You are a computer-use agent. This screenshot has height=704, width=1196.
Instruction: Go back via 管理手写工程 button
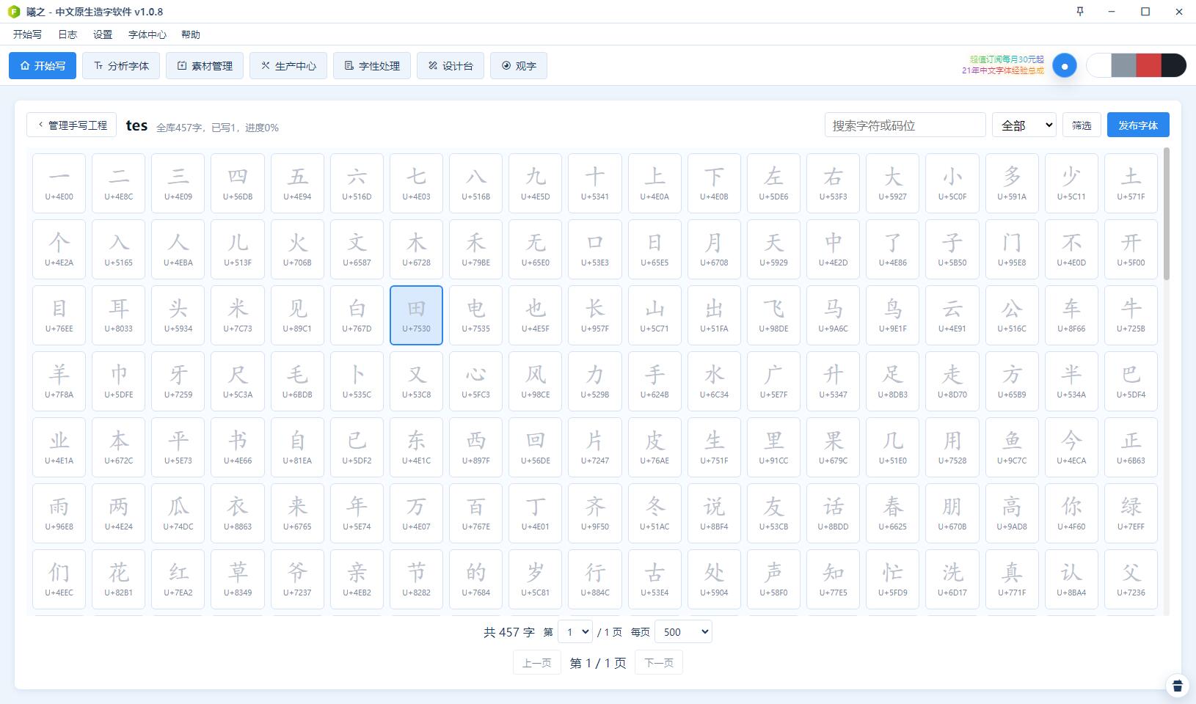[72, 125]
